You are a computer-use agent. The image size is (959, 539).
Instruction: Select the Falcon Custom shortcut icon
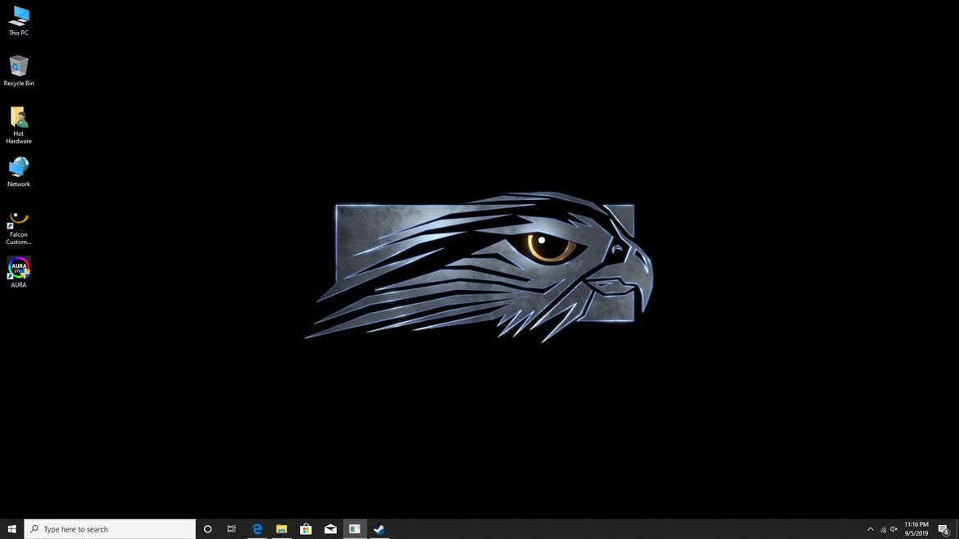[x=18, y=228]
